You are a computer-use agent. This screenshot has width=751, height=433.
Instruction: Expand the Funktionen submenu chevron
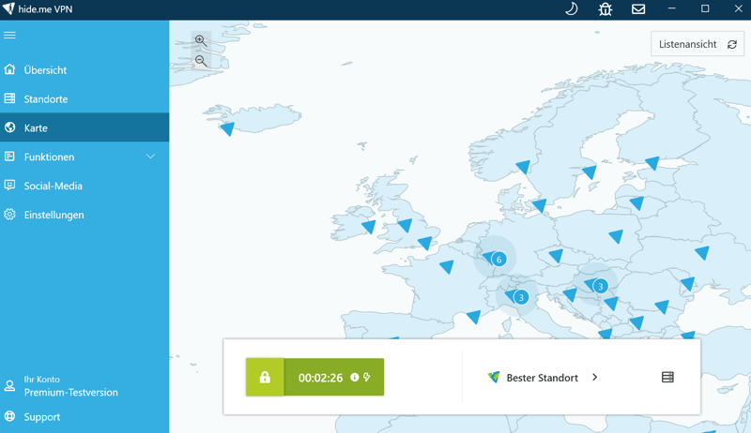click(150, 157)
